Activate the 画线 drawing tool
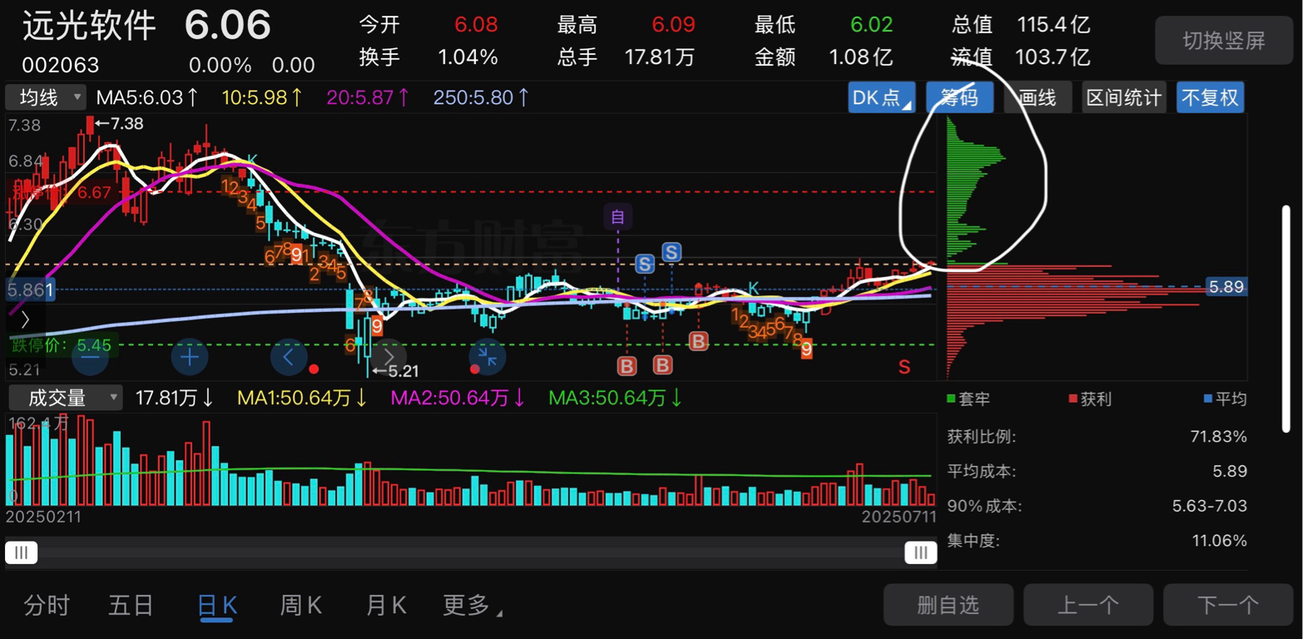Screen dimensions: 1303x639 [x=1038, y=97]
